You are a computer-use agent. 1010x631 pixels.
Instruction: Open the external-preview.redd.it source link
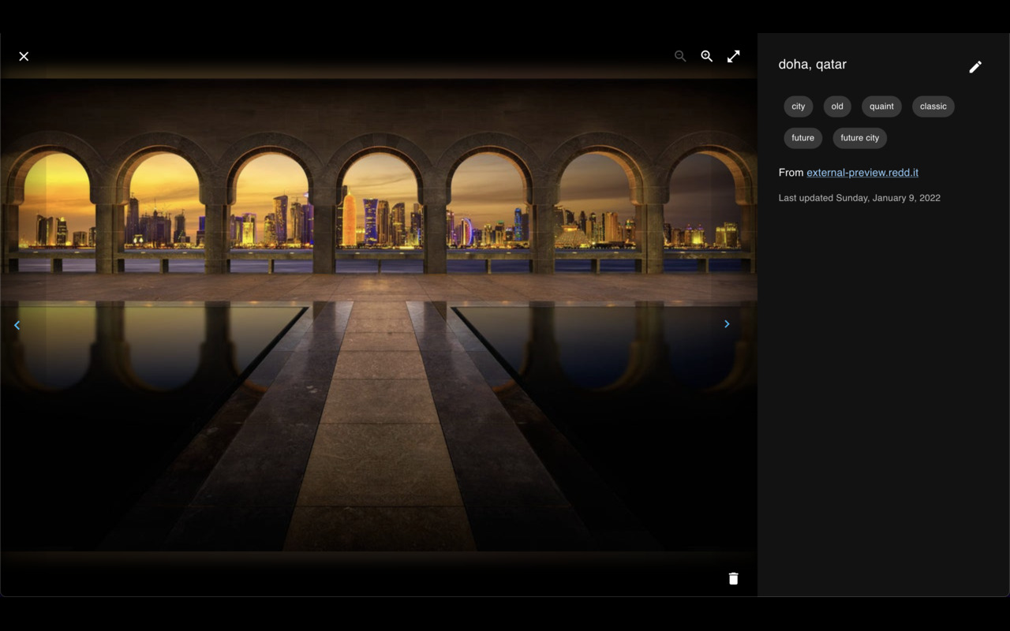click(x=862, y=173)
